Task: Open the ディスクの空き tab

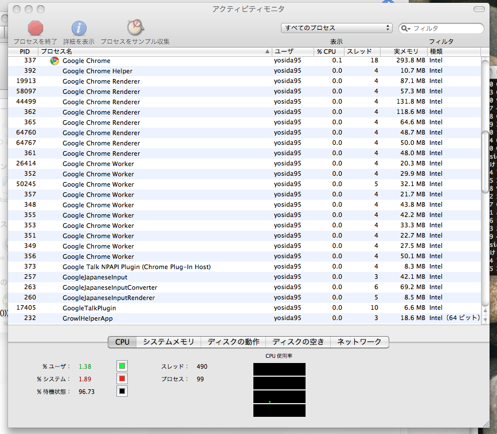Action: [x=298, y=342]
